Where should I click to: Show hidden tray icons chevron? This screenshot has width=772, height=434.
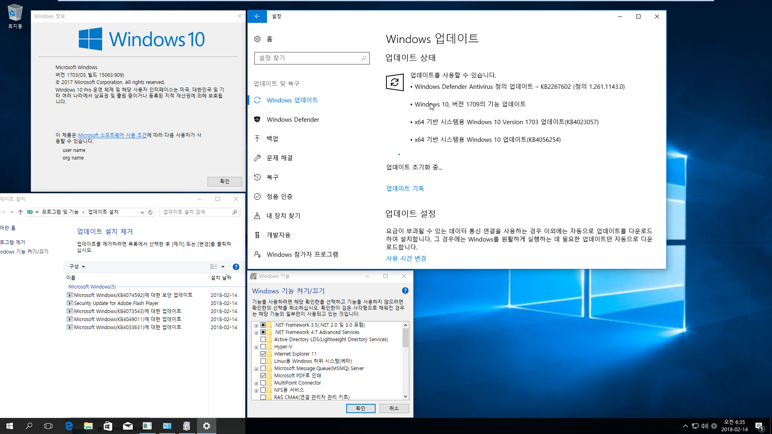coord(685,426)
